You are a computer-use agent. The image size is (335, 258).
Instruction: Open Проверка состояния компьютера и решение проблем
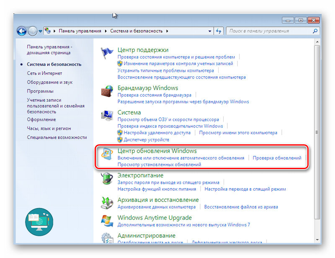click(x=176, y=57)
